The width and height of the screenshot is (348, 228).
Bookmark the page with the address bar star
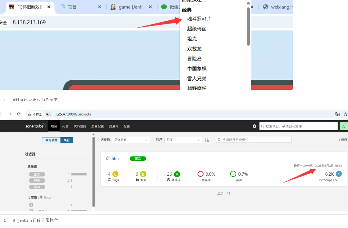pos(345,114)
